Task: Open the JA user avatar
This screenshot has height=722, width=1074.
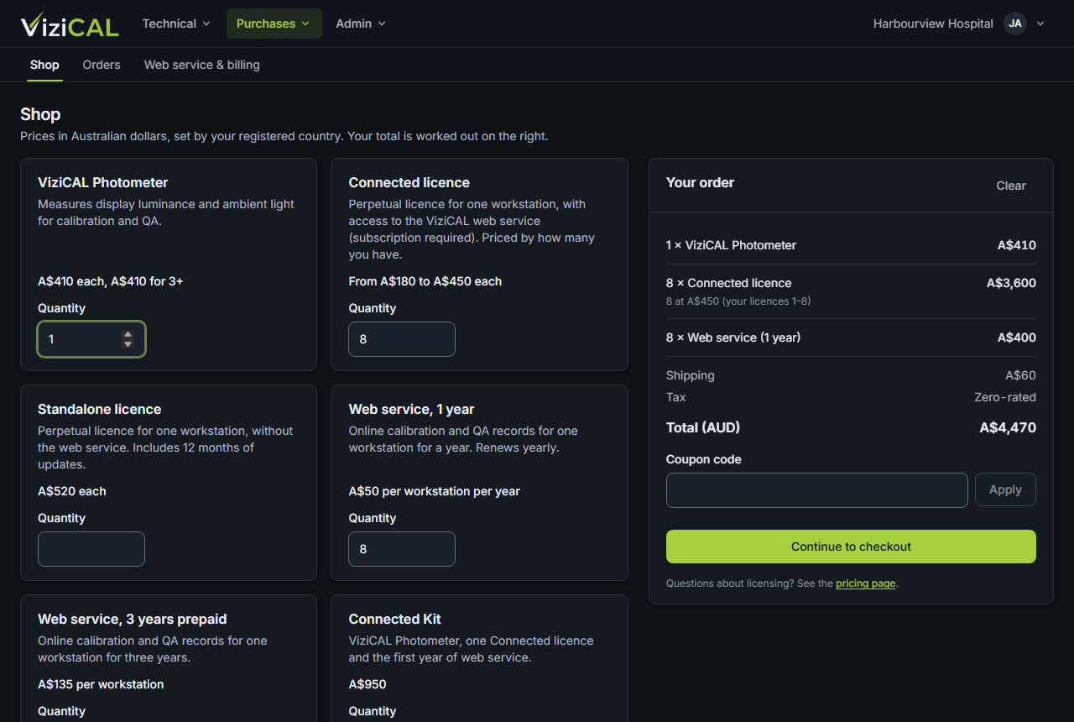Action: (1015, 24)
